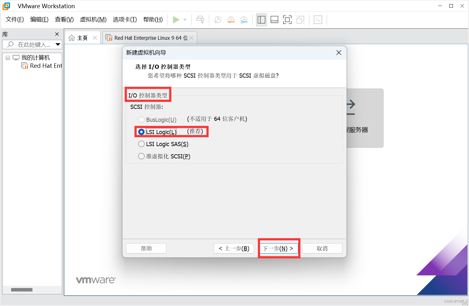Open the library search dropdown arrow
Image resolution: width=469 pixels, height=306 pixels.
coord(58,44)
